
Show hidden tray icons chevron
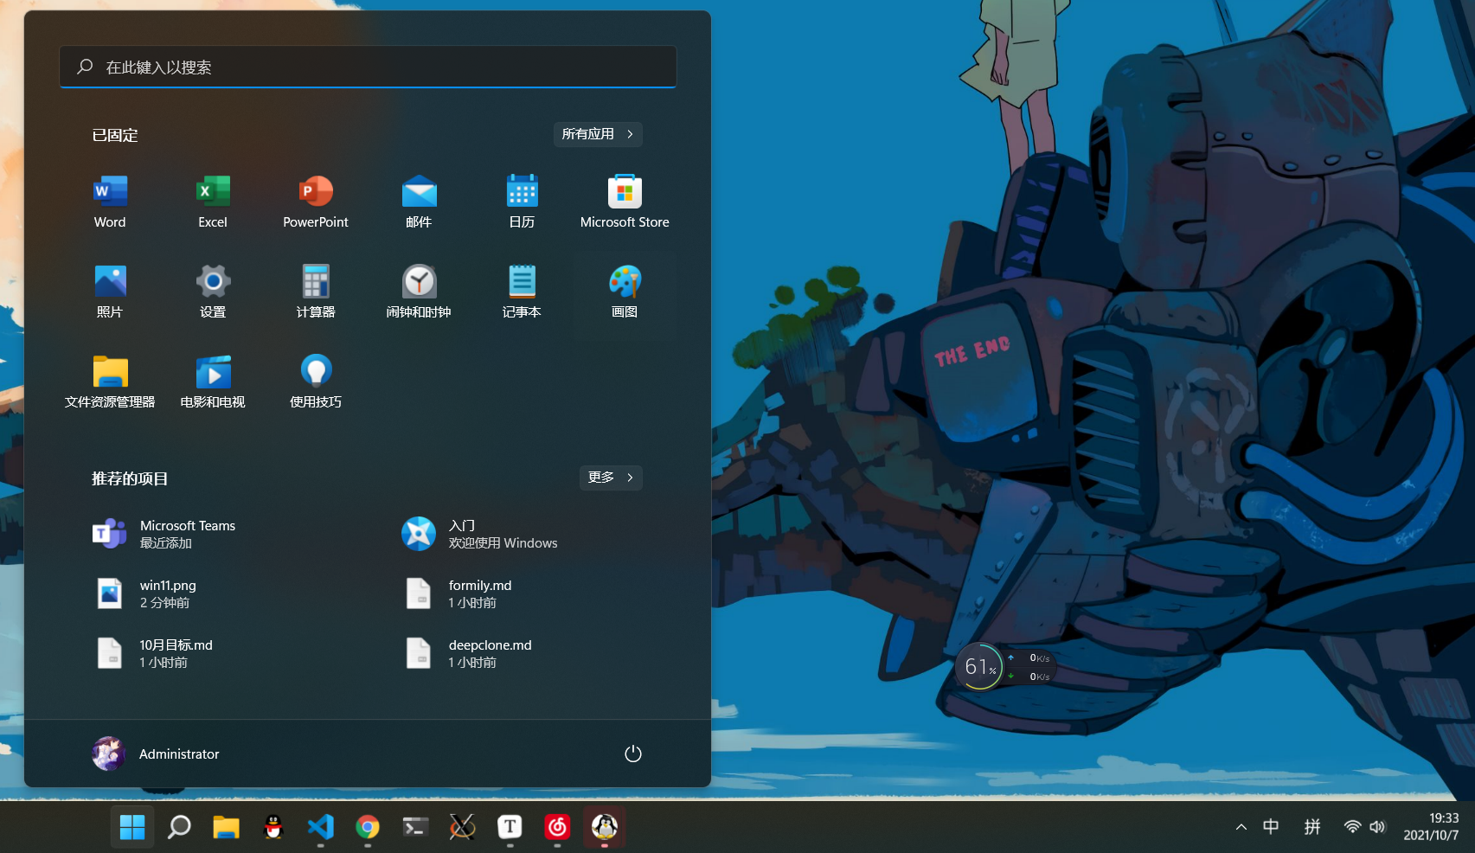point(1241,827)
